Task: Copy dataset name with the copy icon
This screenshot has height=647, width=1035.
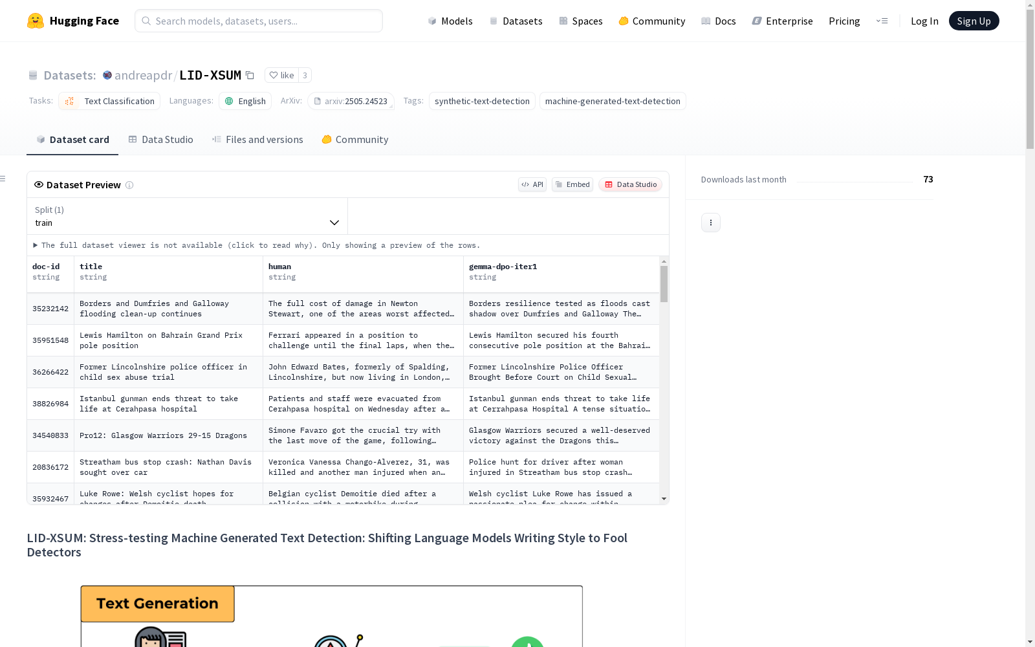Action: tap(250, 75)
